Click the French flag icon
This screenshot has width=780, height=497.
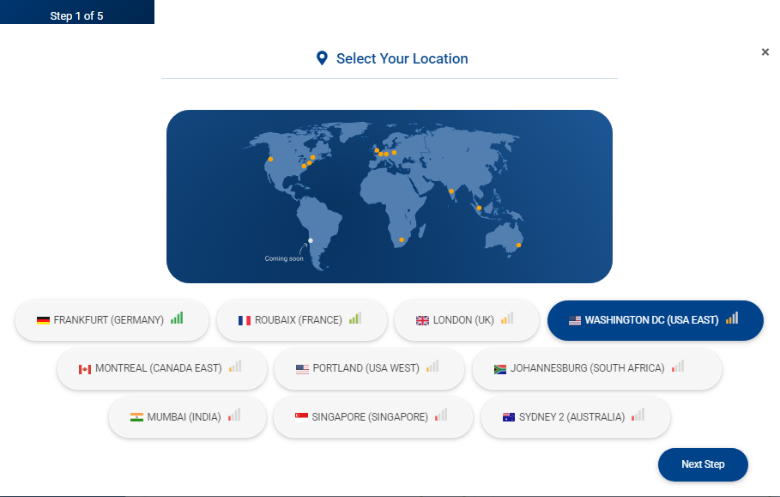coord(245,320)
